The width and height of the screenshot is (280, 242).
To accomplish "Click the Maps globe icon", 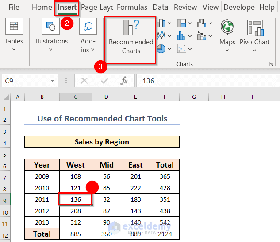I will (227, 27).
